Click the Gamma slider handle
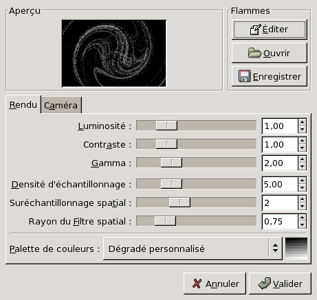The width and height of the screenshot is (317, 300). tap(171, 163)
